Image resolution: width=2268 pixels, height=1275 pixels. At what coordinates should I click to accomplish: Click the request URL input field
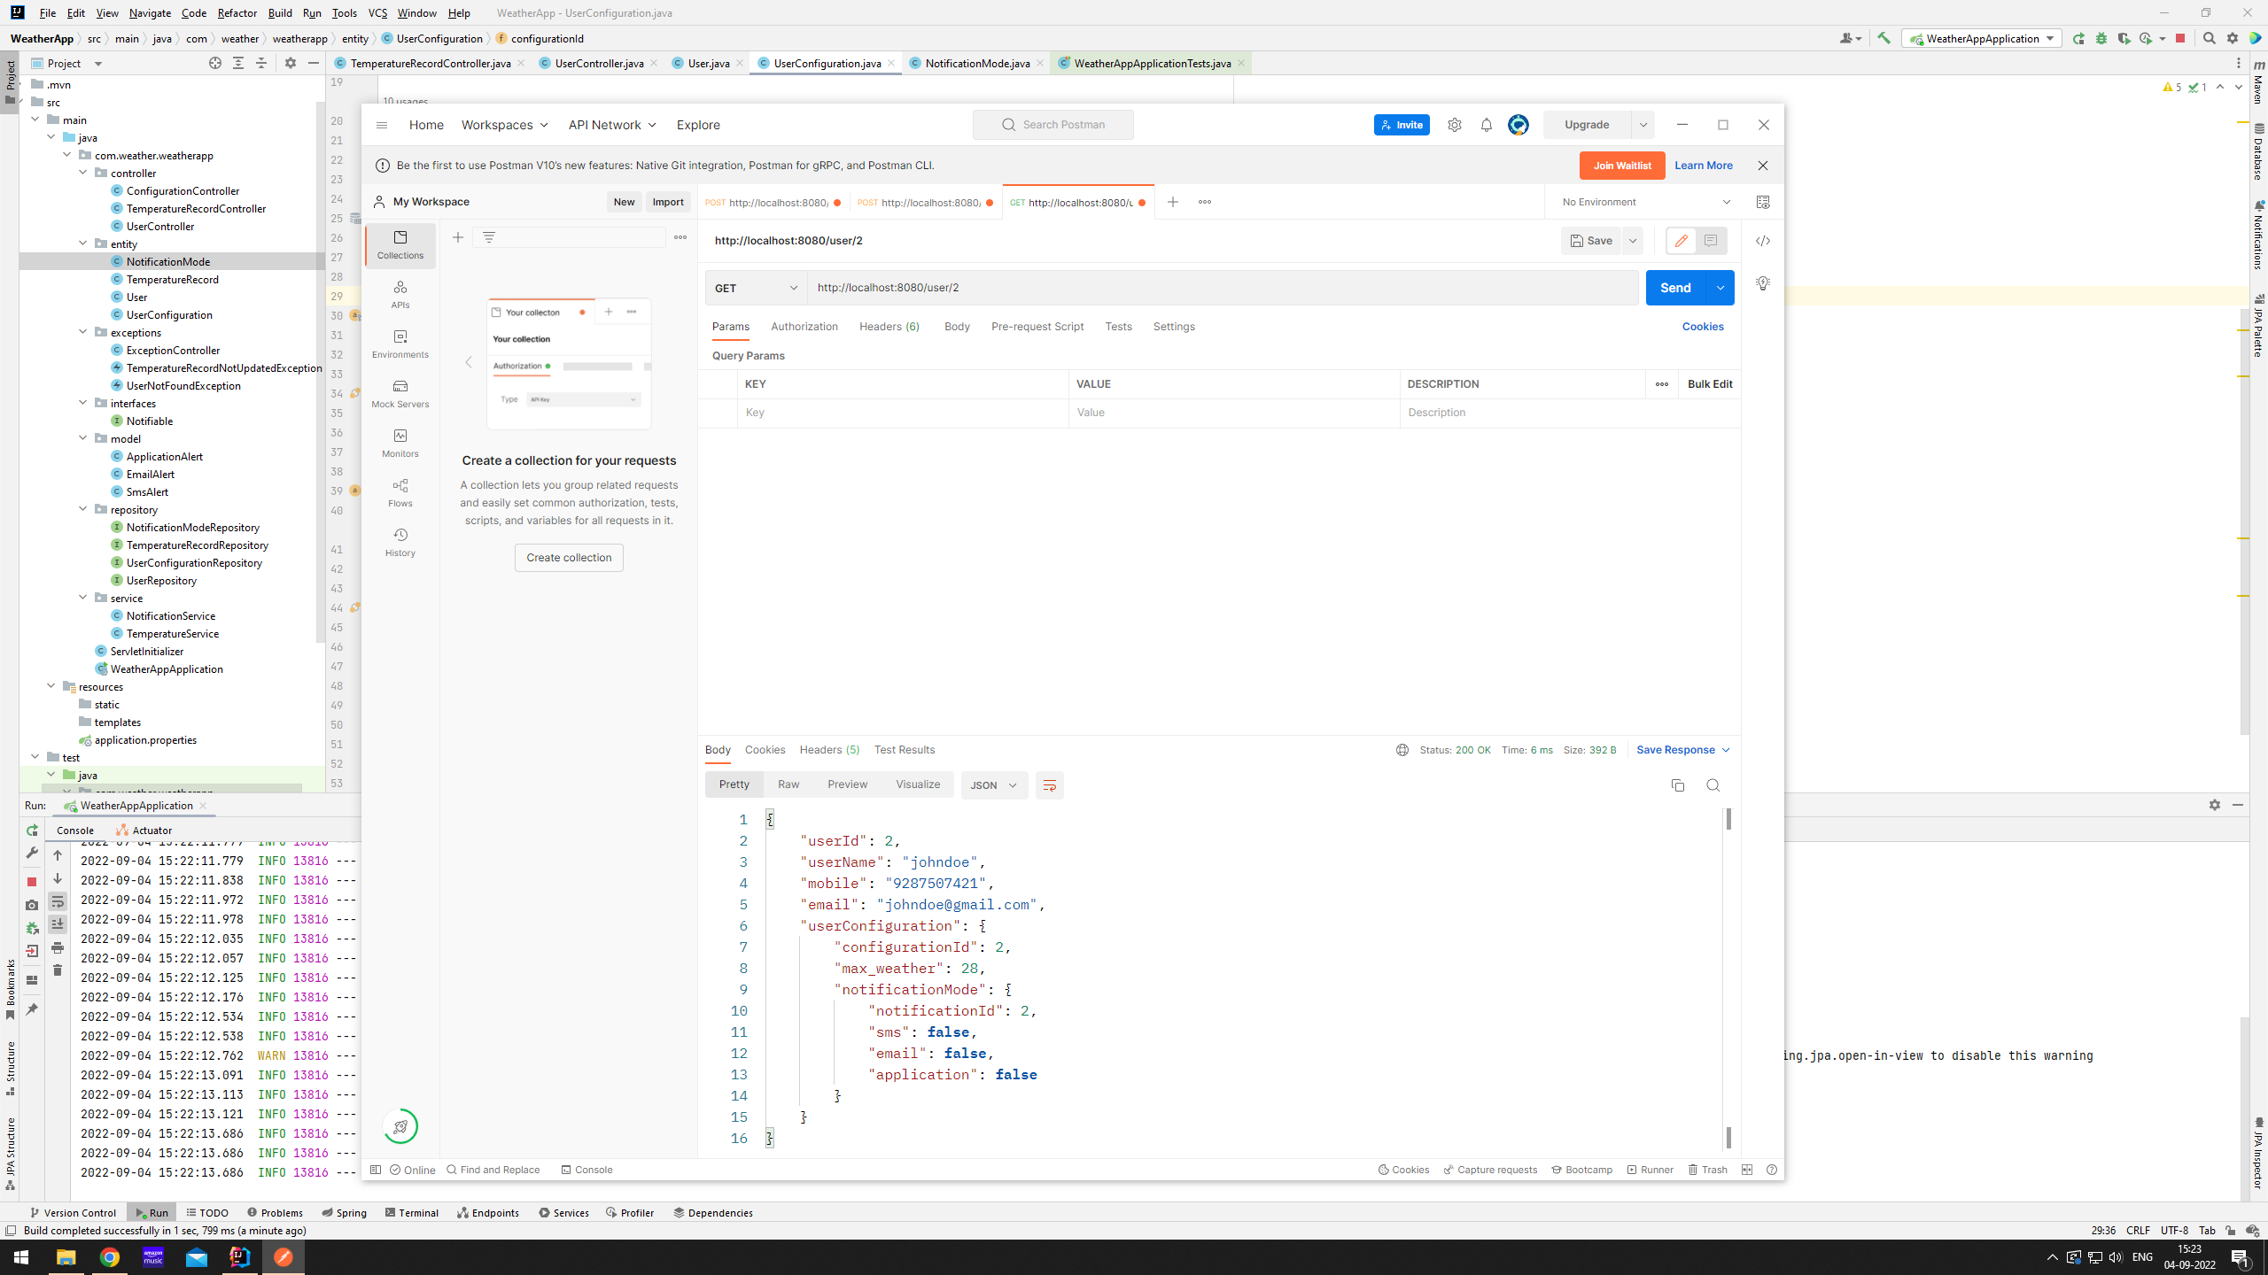point(1223,288)
